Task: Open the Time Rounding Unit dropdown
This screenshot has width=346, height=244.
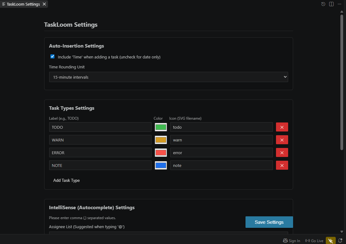Action: pyautogui.click(x=168, y=77)
